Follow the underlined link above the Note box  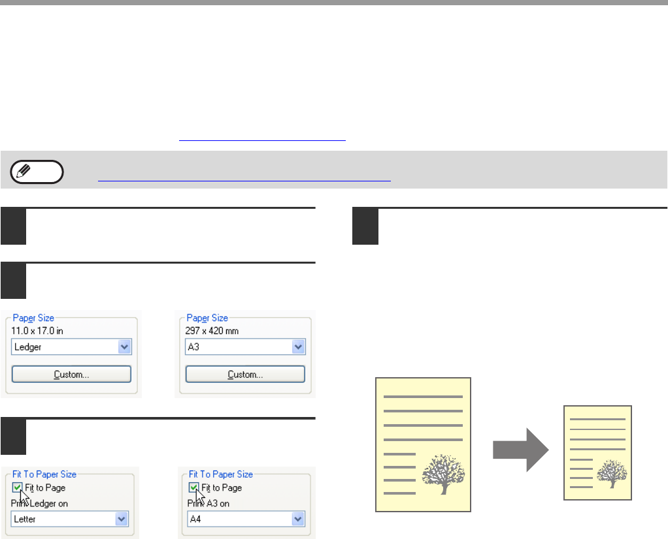[x=261, y=140]
